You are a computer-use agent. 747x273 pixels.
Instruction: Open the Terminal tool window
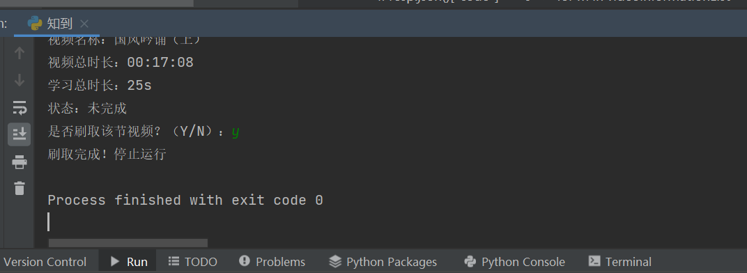coord(619,262)
